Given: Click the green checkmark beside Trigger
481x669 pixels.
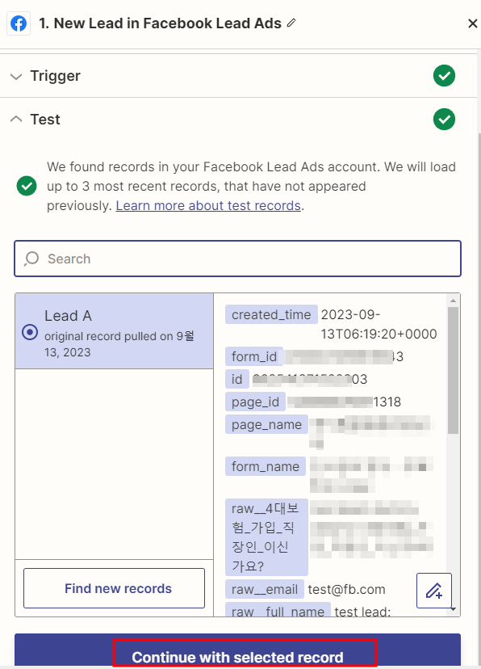Looking at the screenshot, I should pyautogui.click(x=445, y=75).
